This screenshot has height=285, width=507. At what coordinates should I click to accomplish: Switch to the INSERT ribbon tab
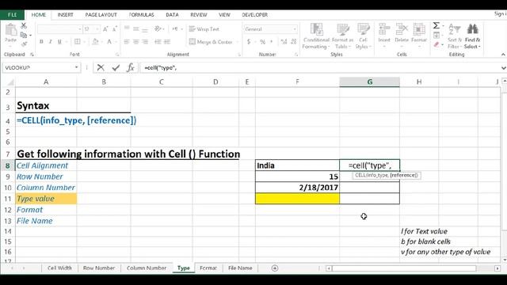[65, 15]
